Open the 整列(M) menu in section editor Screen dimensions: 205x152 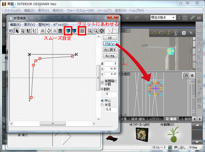point(44,24)
